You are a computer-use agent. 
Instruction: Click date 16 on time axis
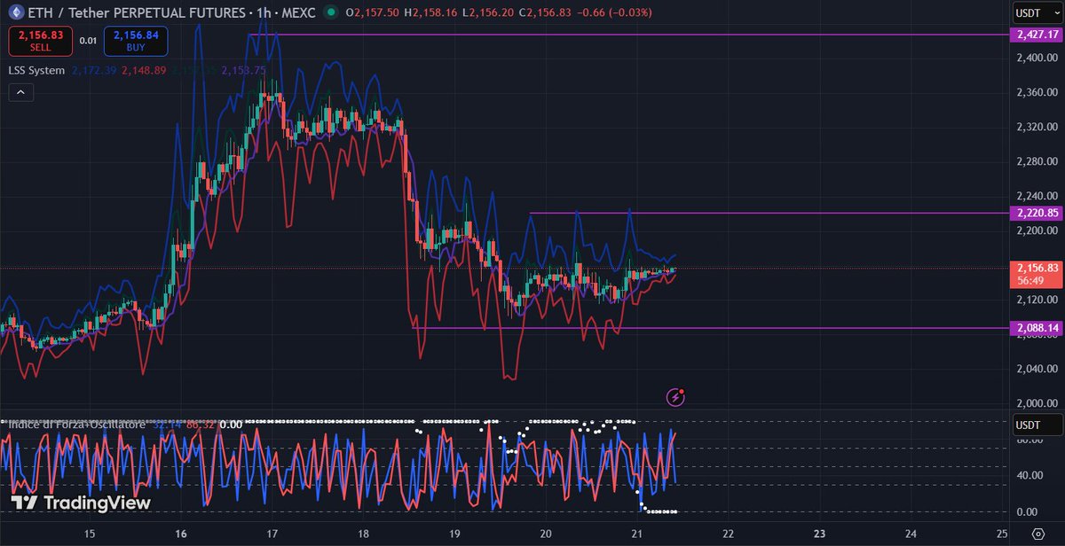(180, 534)
